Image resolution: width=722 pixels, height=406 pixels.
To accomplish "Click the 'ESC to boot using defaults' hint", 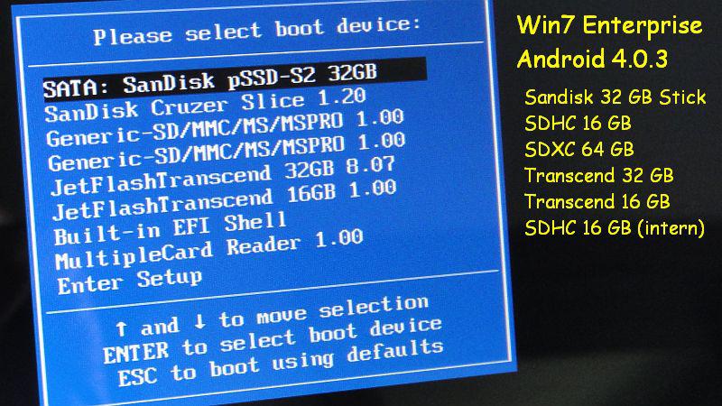I will point(281,363).
